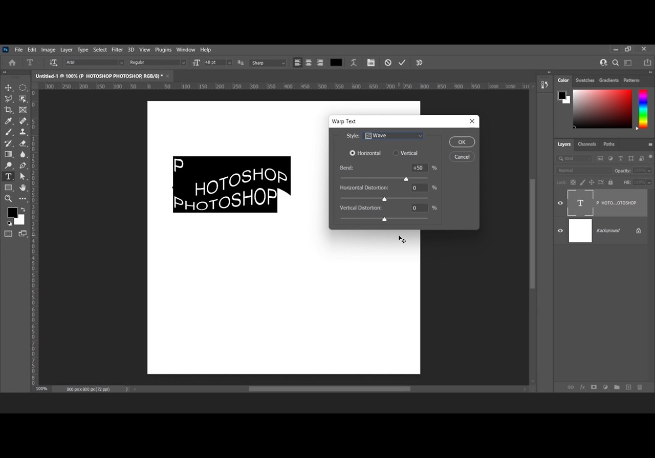Select the Clone Stamp tool

click(x=23, y=132)
